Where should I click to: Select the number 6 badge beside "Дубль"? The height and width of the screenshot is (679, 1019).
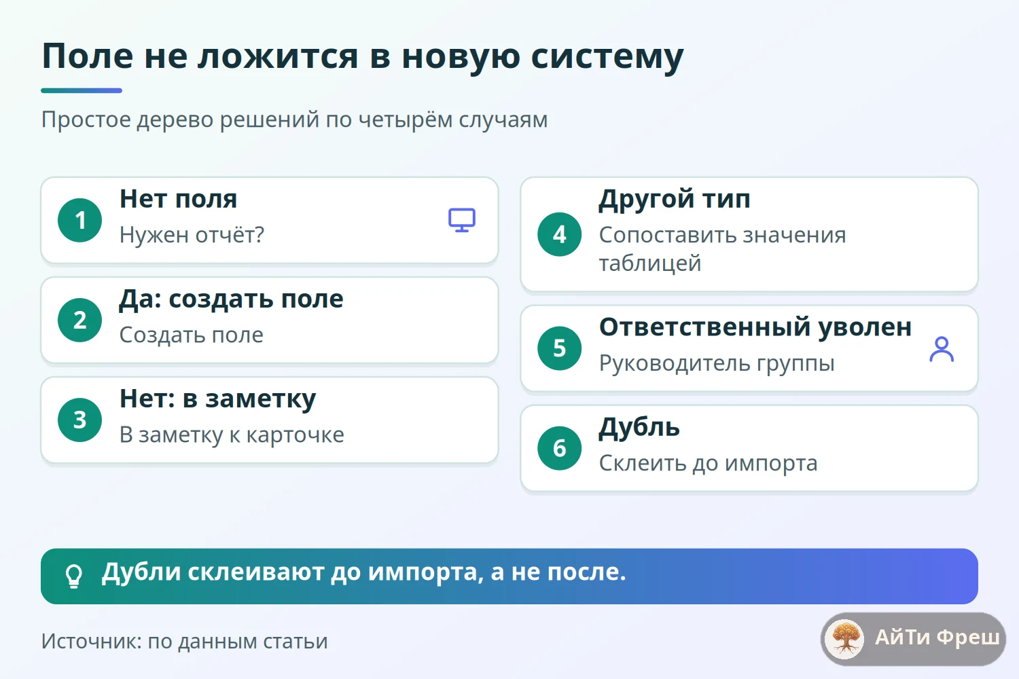(560, 448)
